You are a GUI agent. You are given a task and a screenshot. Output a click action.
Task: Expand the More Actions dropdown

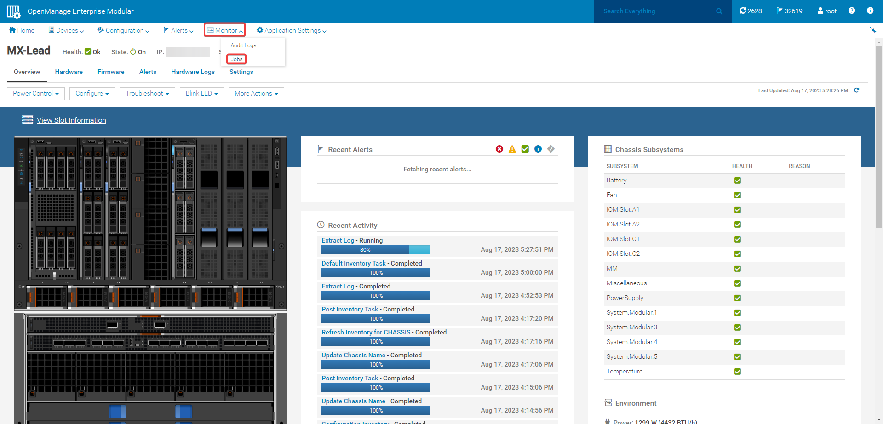[256, 93]
